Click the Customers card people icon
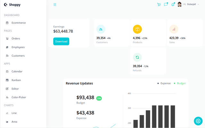 (101, 29)
